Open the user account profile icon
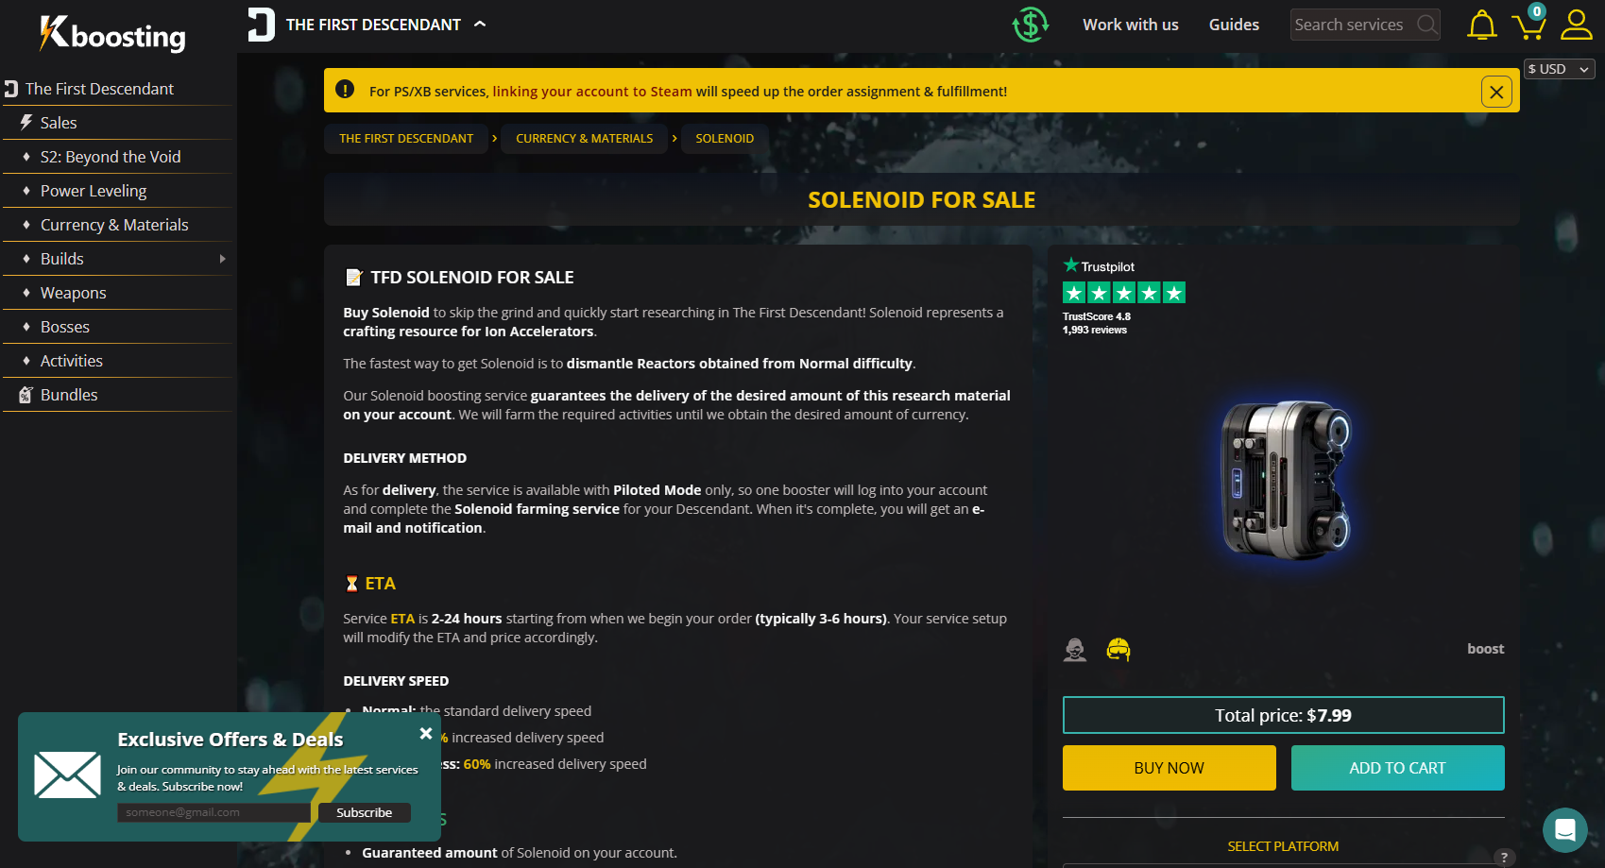The width and height of the screenshot is (1605, 868). pos(1576,25)
